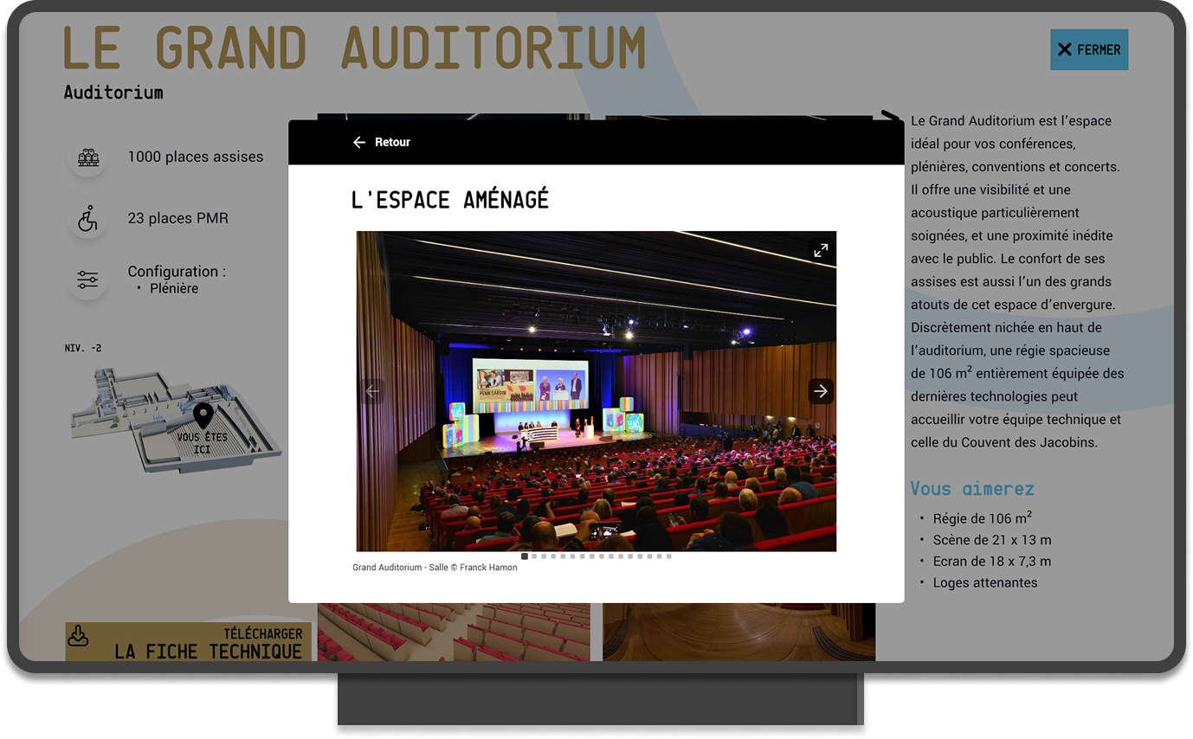Click the "Vous aimerez" heading
This screenshot has height=739, width=1193.
pos(972,489)
